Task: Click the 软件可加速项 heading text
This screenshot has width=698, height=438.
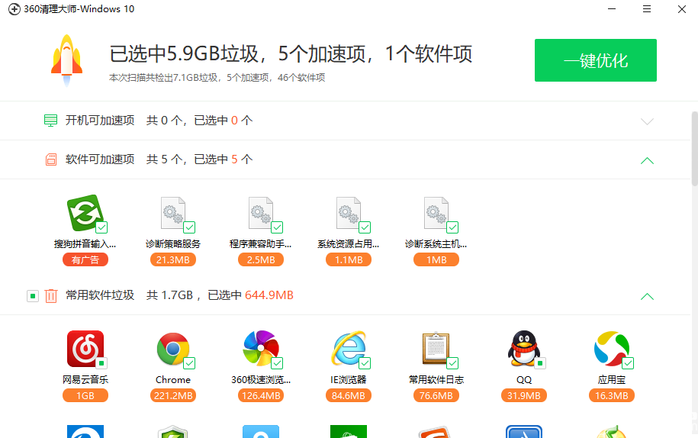Action: [x=100, y=159]
